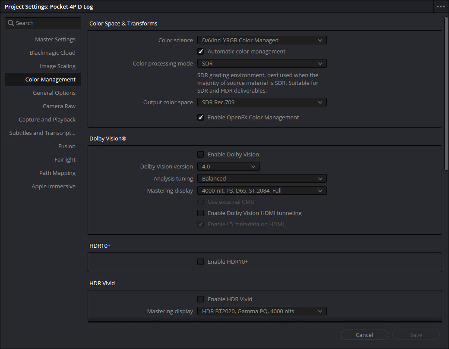The width and height of the screenshot is (449, 349).
Task: Click the HDR Vivid section heading
Action: [x=102, y=283]
